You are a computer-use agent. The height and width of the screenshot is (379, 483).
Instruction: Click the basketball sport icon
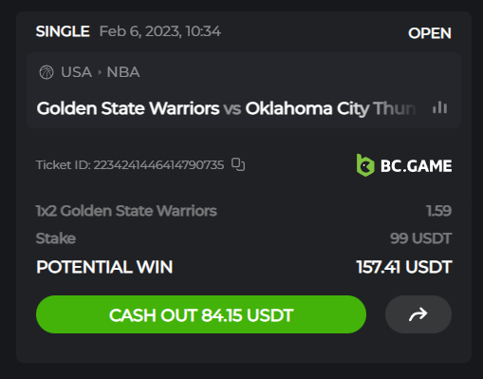(x=46, y=72)
